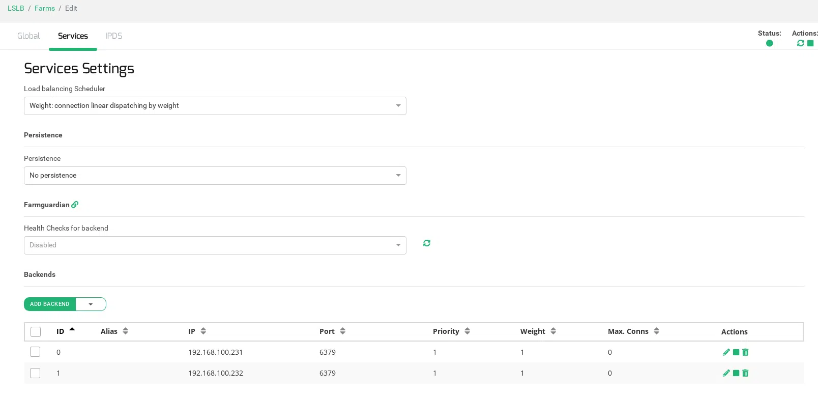The height and width of the screenshot is (396, 818).
Task: Select checkbox for backend ID 0
Action: click(x=35, y=352)
